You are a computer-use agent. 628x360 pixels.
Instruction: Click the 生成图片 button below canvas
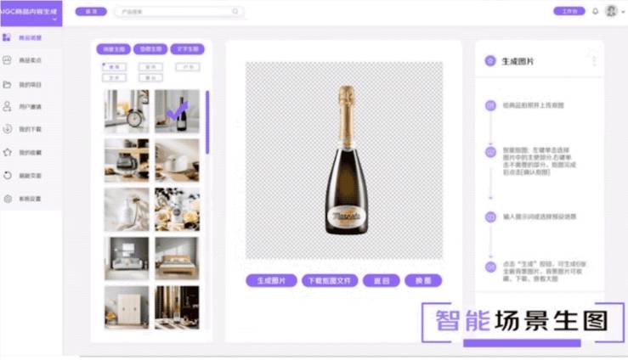[271, 281]
